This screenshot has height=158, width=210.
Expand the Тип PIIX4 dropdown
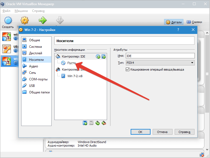[160, 63]
